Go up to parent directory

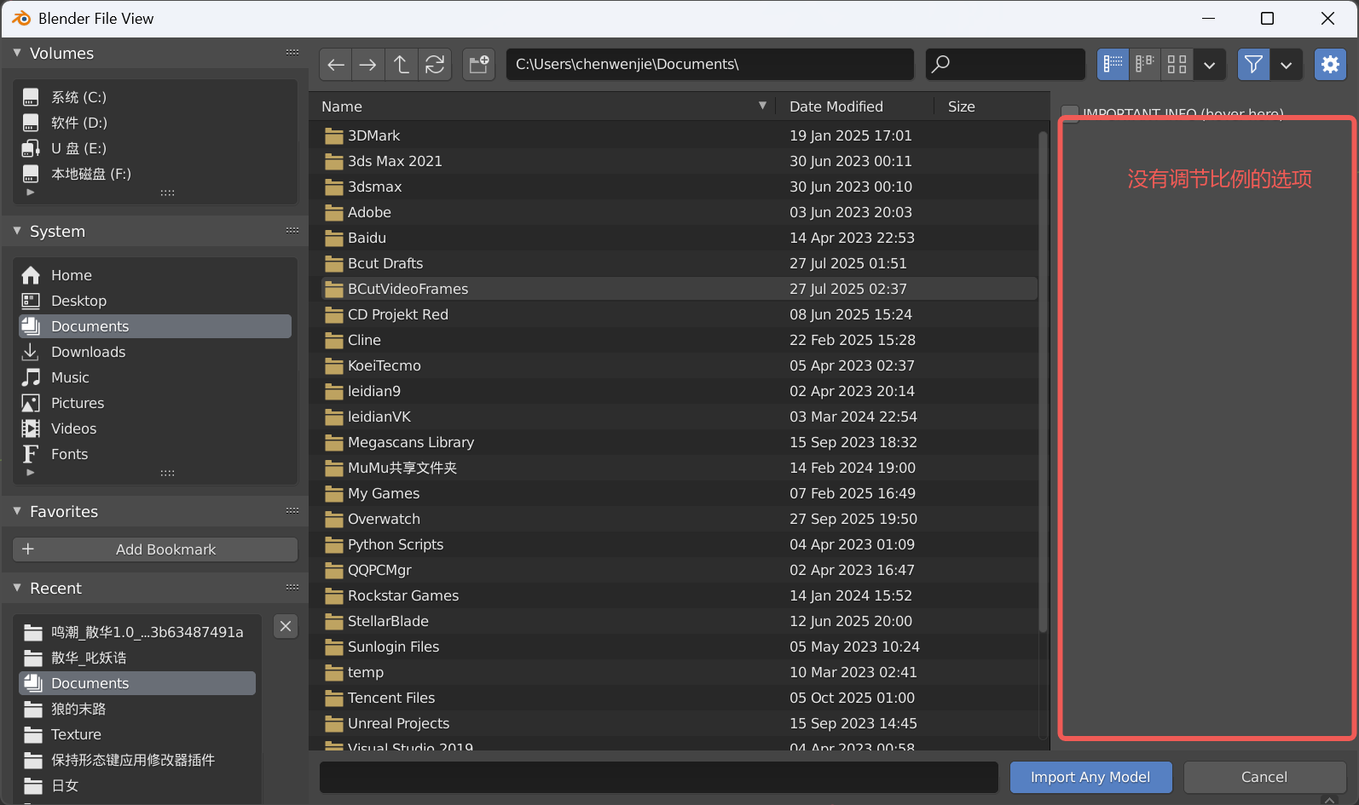[402, 65]
